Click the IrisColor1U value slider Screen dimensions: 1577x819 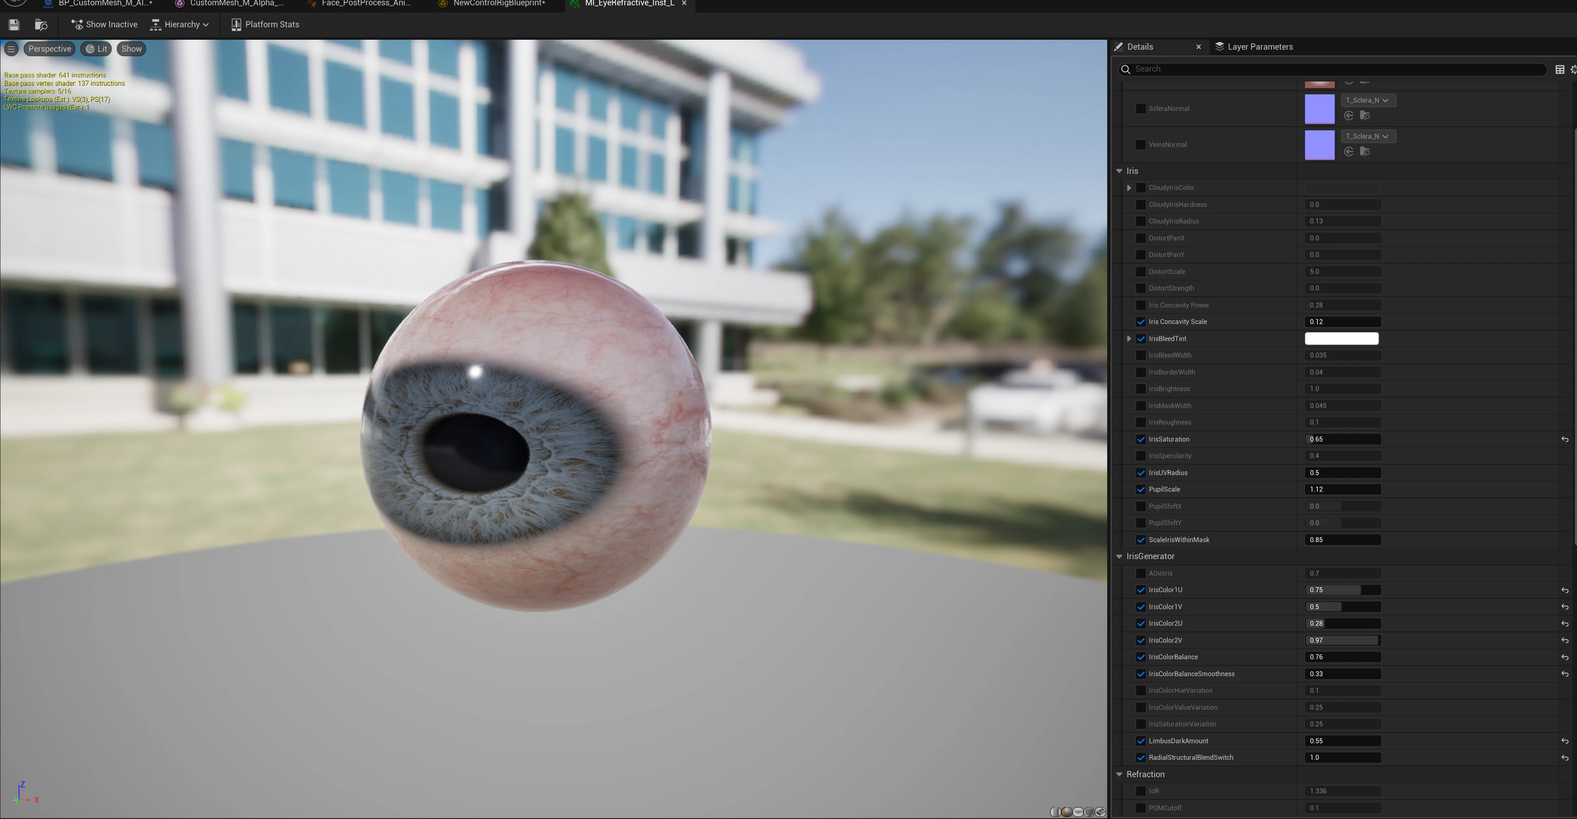[x=1342, y=591]
